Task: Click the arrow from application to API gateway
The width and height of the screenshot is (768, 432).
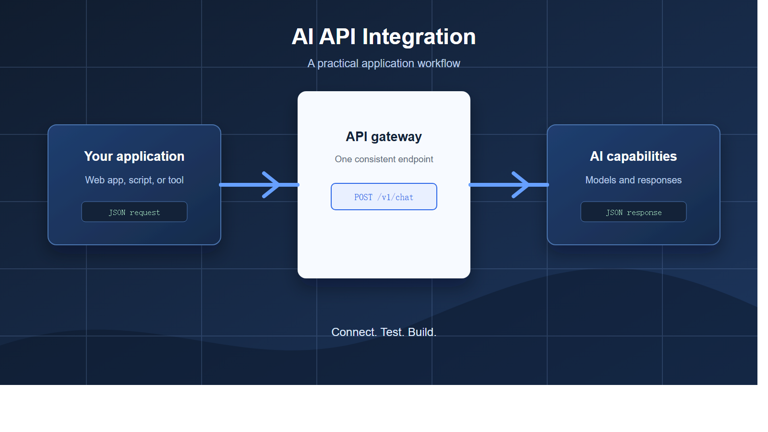Action: [x=259, y=185]
